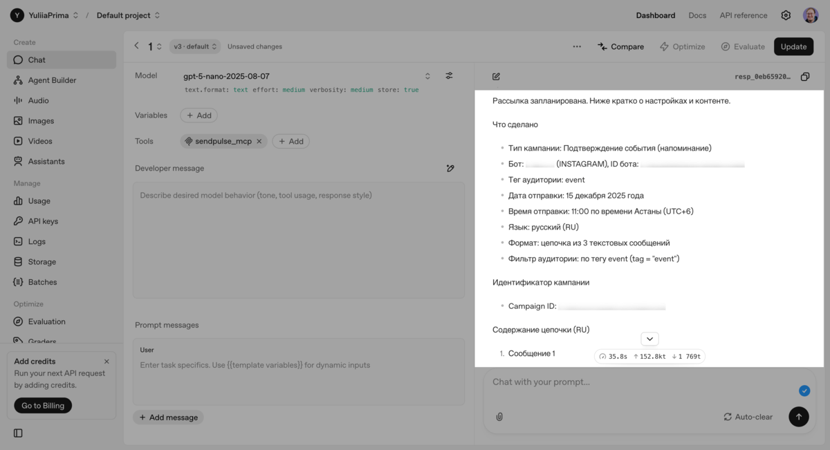Click the edit response pencil icon
Screen dimensions: 830x450
(496, 77)
